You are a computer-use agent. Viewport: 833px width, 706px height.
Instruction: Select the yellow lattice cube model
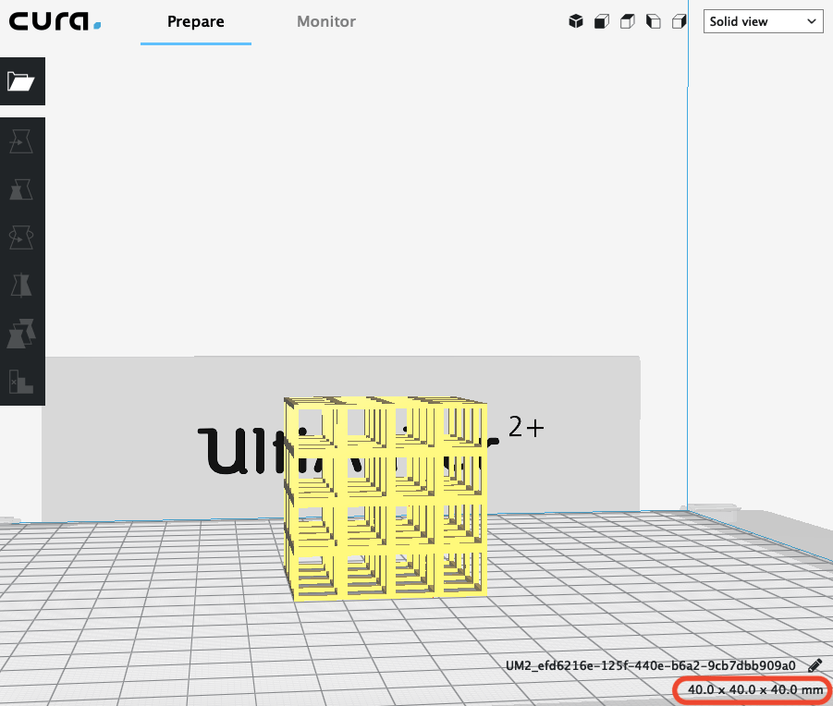point(386,498)
